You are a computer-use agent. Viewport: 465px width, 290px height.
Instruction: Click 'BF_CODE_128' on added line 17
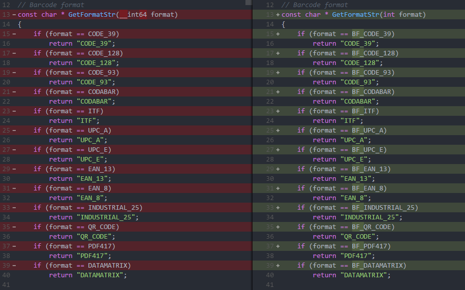(x=374, y=53)
